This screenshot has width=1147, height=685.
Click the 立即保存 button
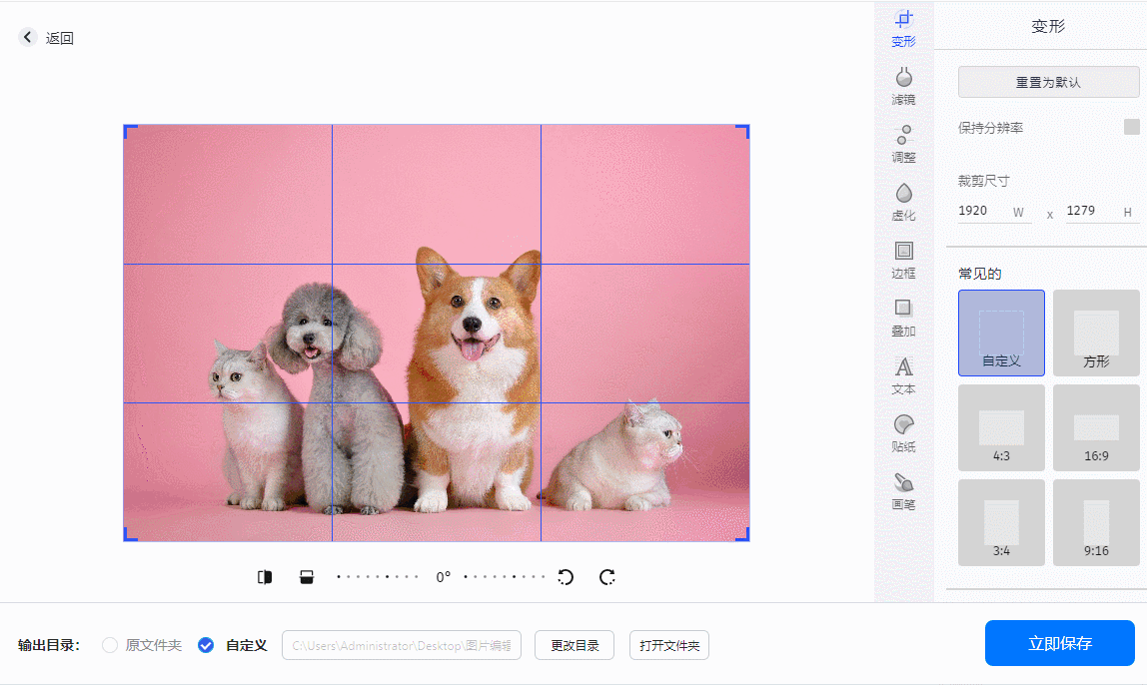[x=1059, y=643]
